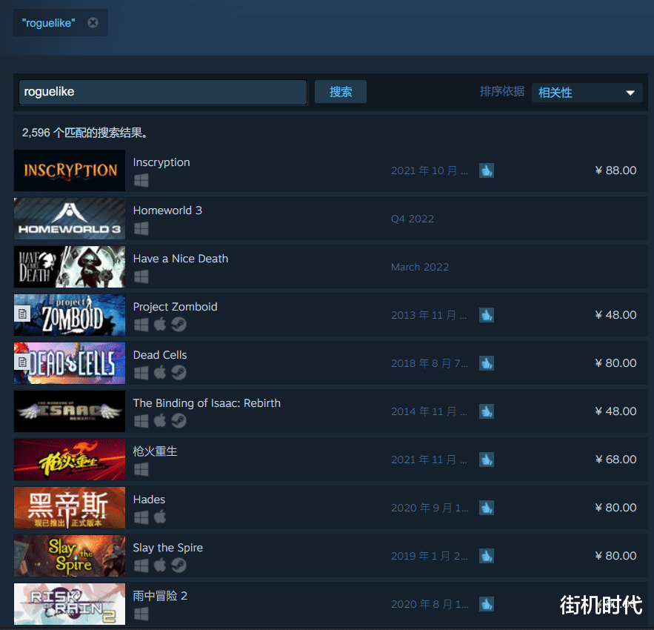Click the SteamOS icon under Project Zomboid

[179, 325]
